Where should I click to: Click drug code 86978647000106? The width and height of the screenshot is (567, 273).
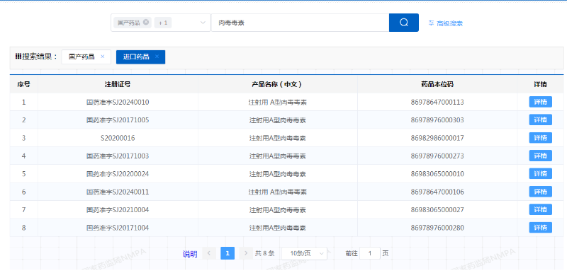[437, 192]
